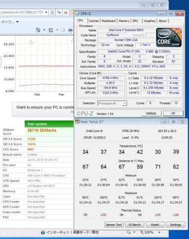Open the address bar history dropdown arrow

pos(46,12)
